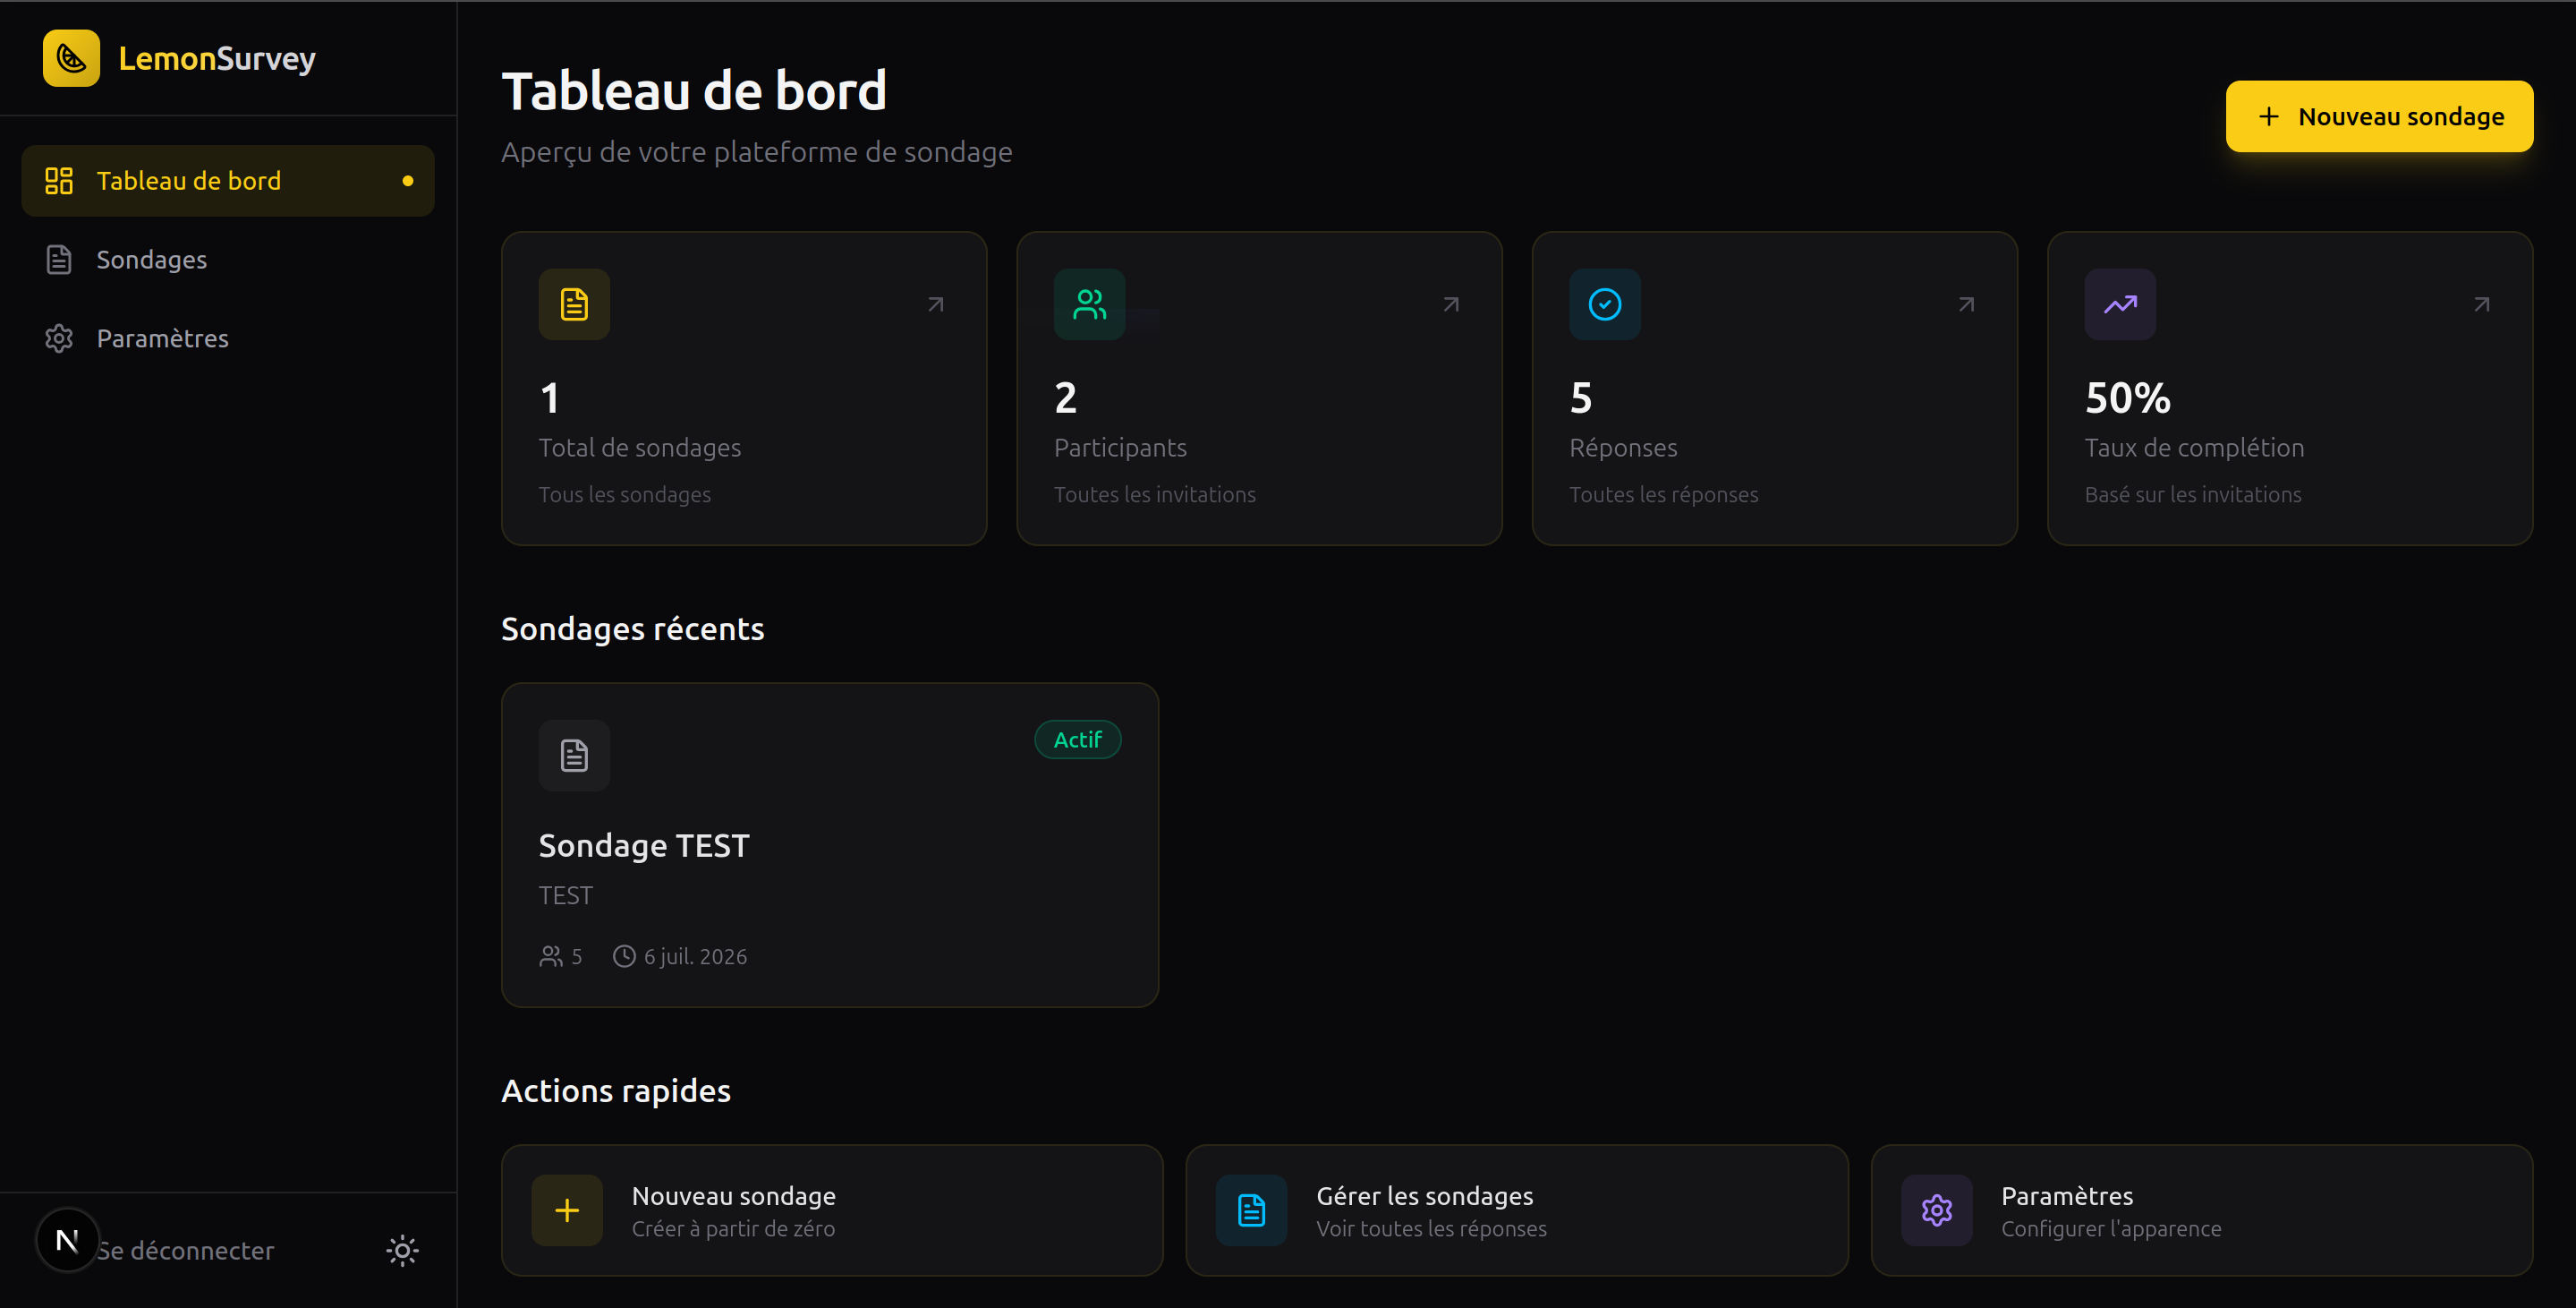
Task: Click the gray document icon in Sondage TEST card
Action: pos(574,756)
